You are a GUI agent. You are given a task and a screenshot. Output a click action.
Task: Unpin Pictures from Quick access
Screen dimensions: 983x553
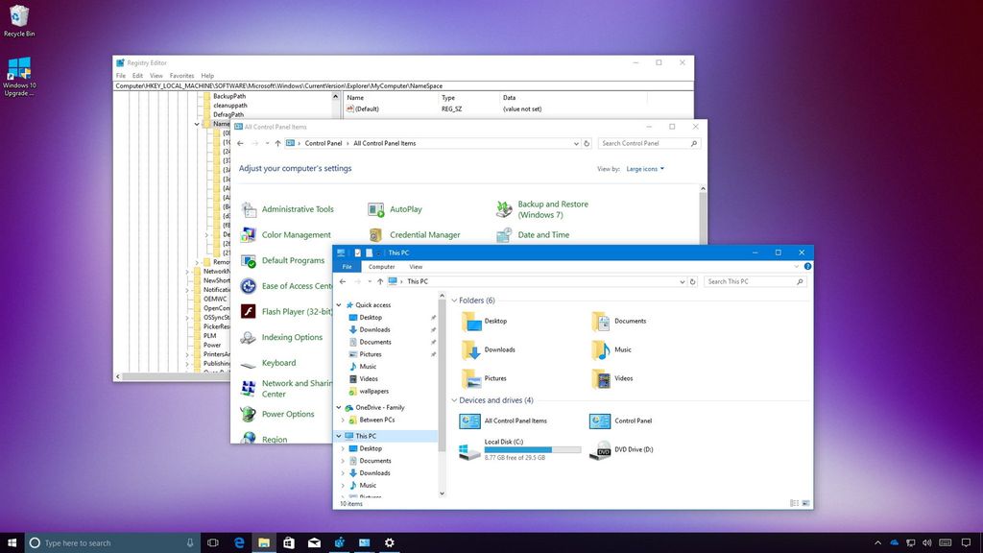click(434, 354)
